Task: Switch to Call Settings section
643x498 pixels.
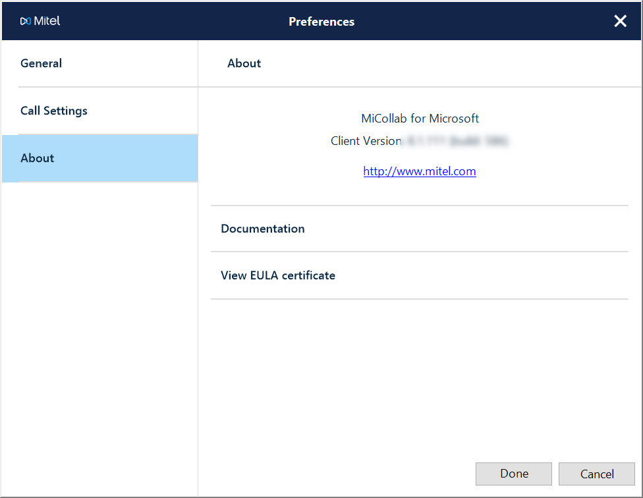Action: [99, 111]
